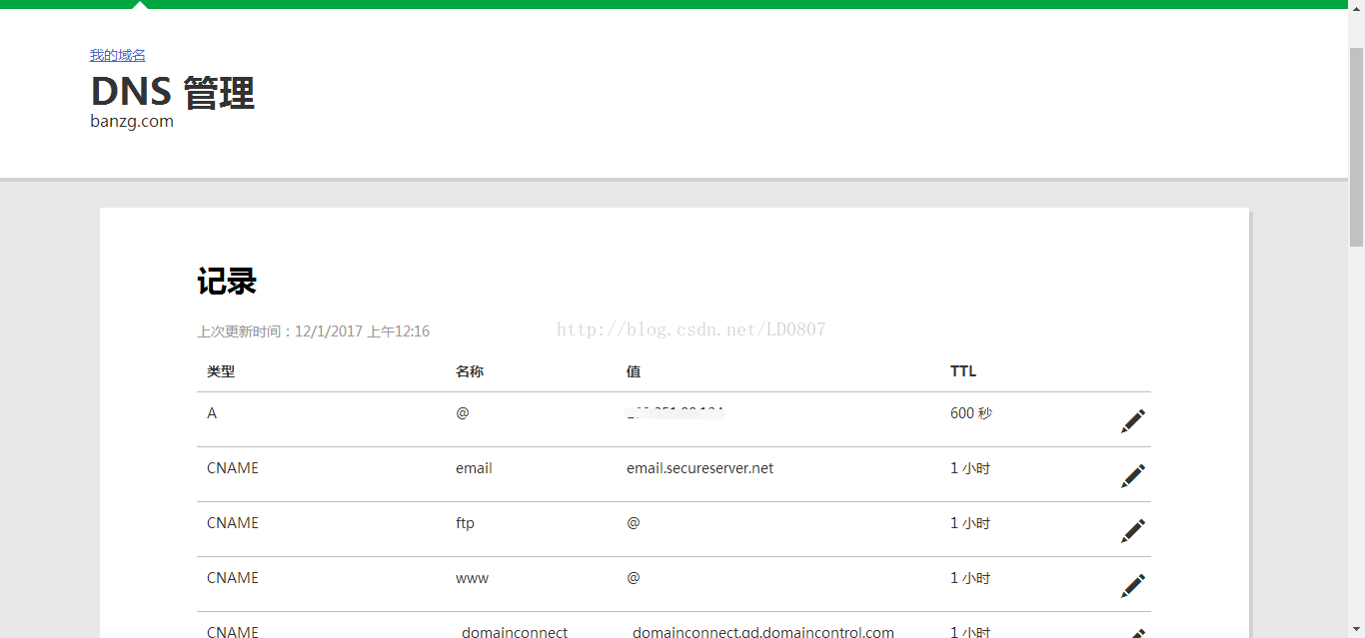Click the 值 column header
The image size is (1365, 638).
click(634, 371)
